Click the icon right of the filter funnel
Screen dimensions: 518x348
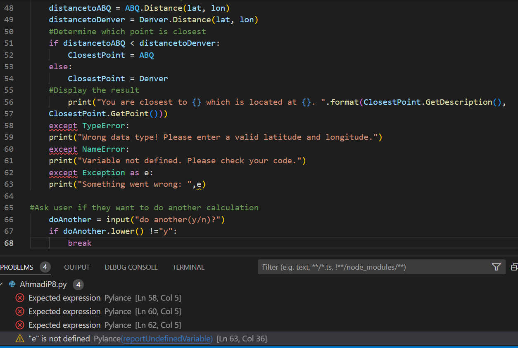(514, 267)
